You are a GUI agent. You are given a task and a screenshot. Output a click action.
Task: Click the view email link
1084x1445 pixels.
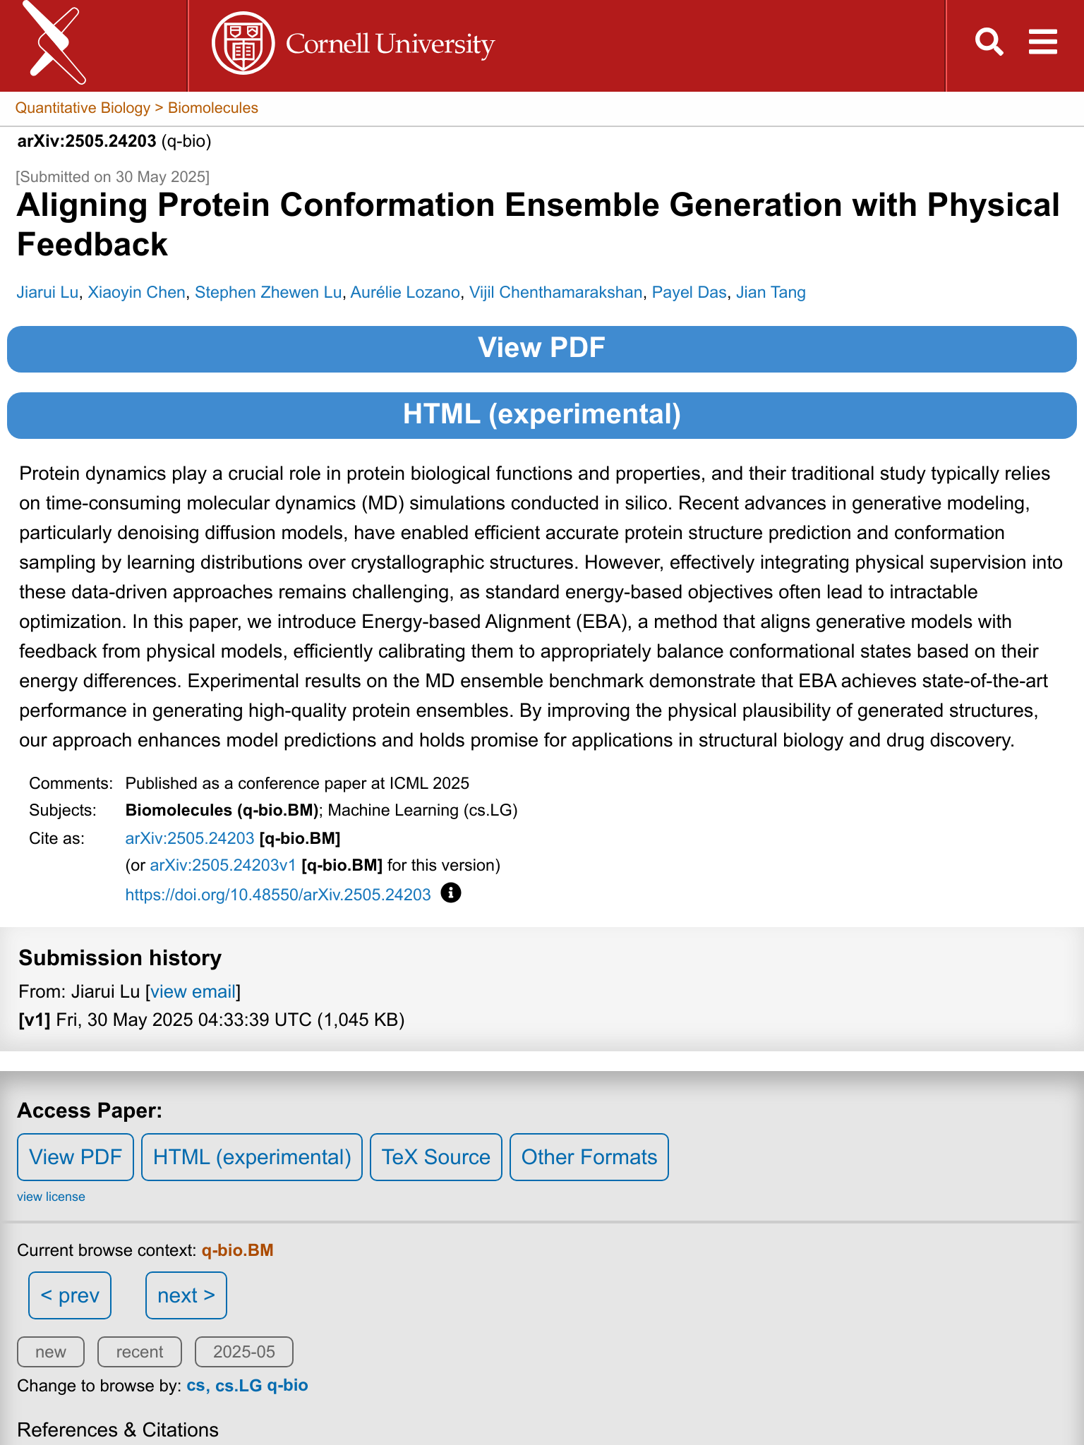tap(193, 991)
